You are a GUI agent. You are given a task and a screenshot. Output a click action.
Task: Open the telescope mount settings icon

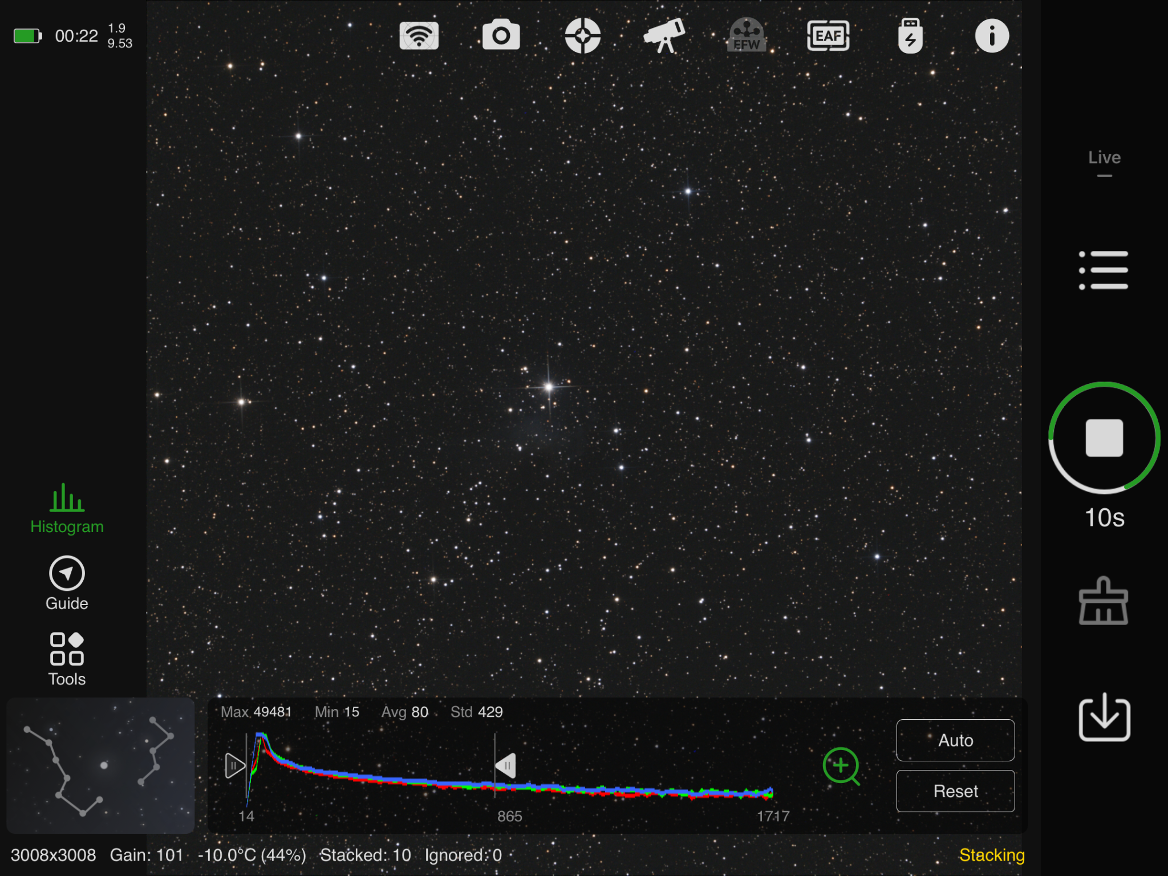664,36
